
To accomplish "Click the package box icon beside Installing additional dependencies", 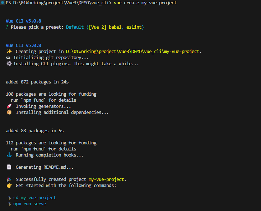I will 9,112.
